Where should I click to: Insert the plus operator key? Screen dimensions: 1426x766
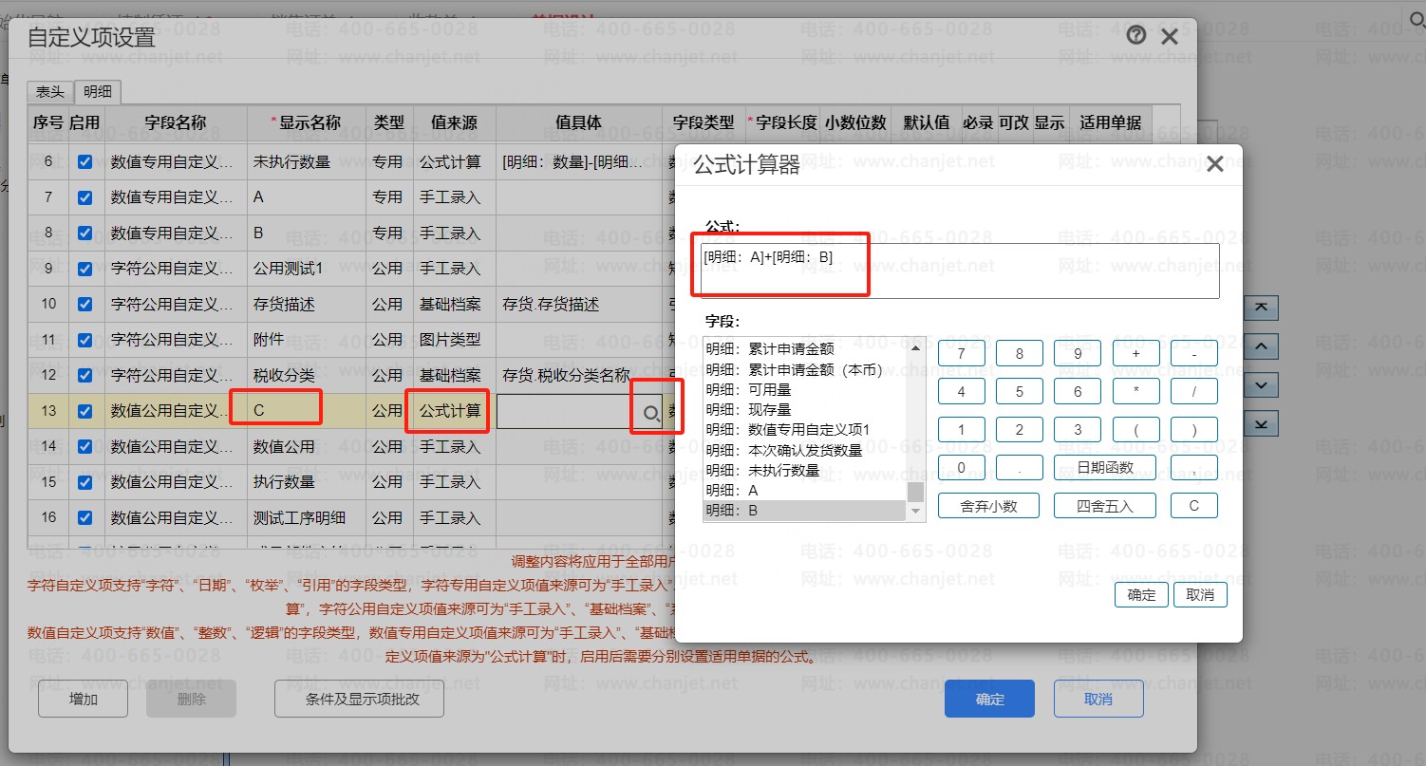[1136, 353]
